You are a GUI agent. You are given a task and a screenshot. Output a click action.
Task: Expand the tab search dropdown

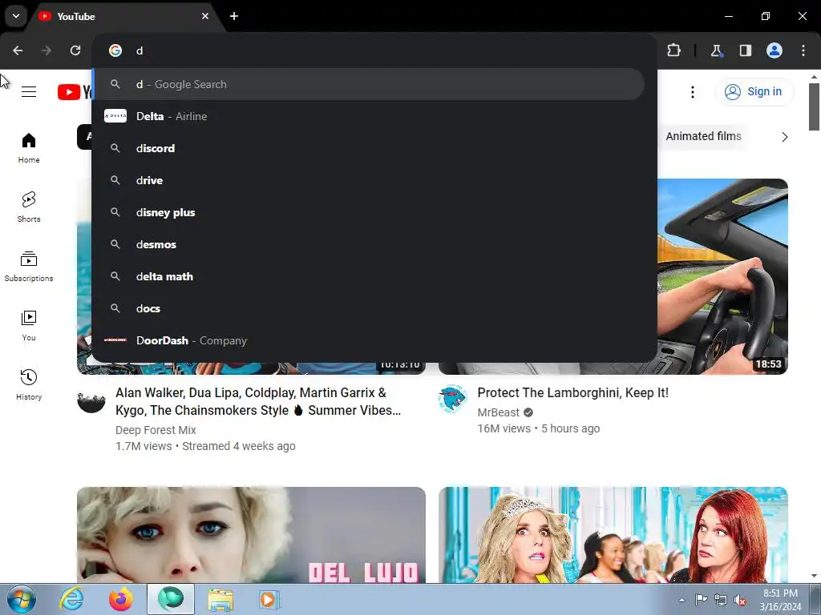(x=16, y=16)
